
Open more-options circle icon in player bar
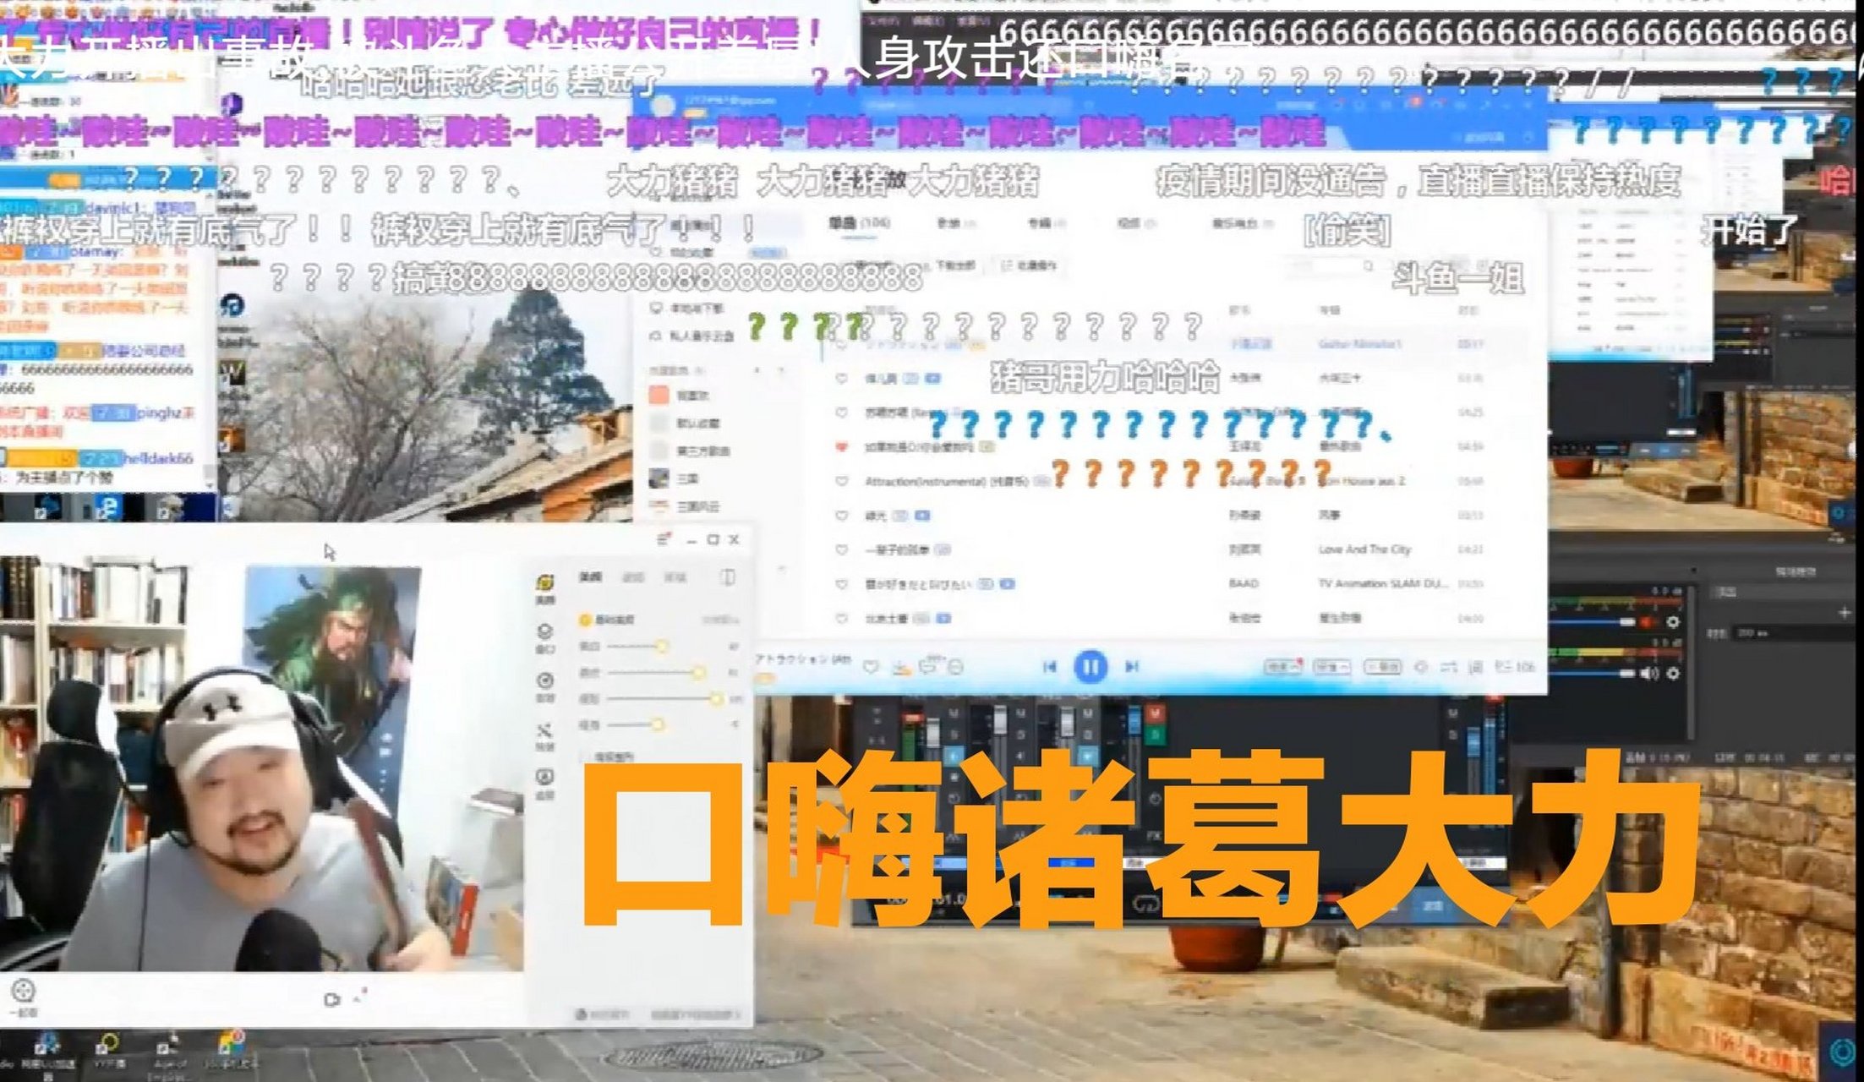(956, 667)
